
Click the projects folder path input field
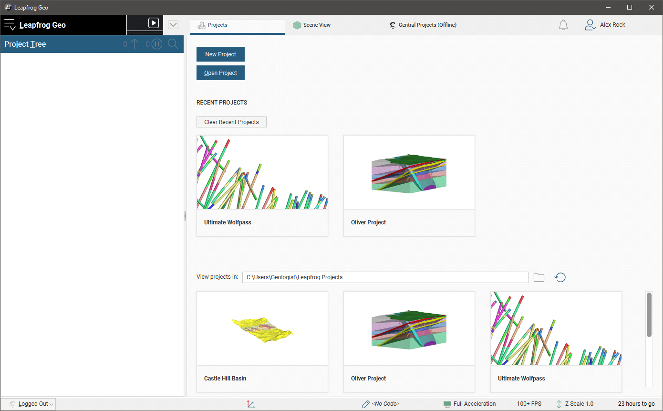[x=385, y=277]
